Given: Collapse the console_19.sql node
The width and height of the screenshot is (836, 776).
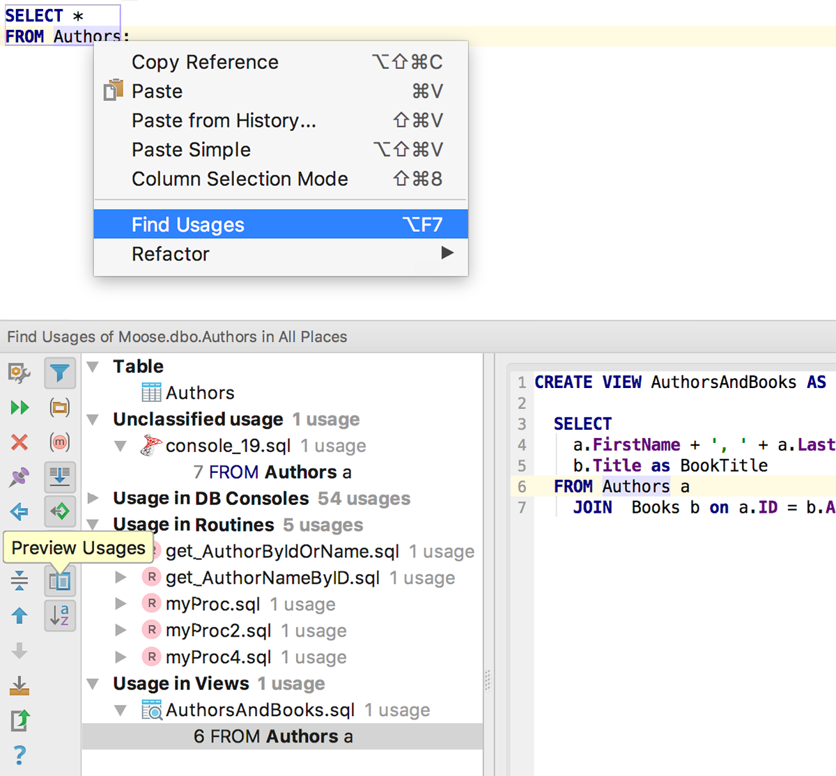Looking at the screenshot, I should pyautogui.click(x=121, y=446).
